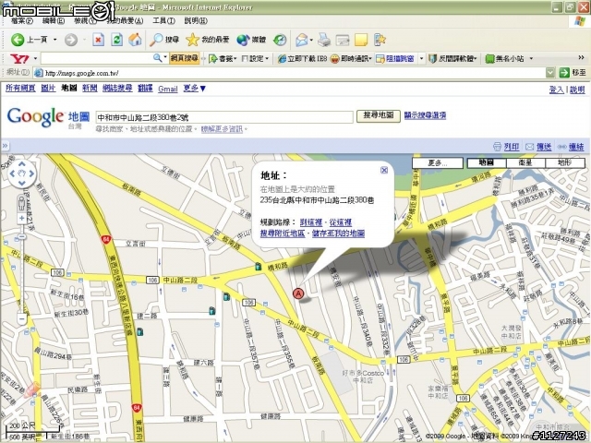Show hidden Yahoo toolbar items with »
Viewport: 591px width, 443px height.
[581, 57]
